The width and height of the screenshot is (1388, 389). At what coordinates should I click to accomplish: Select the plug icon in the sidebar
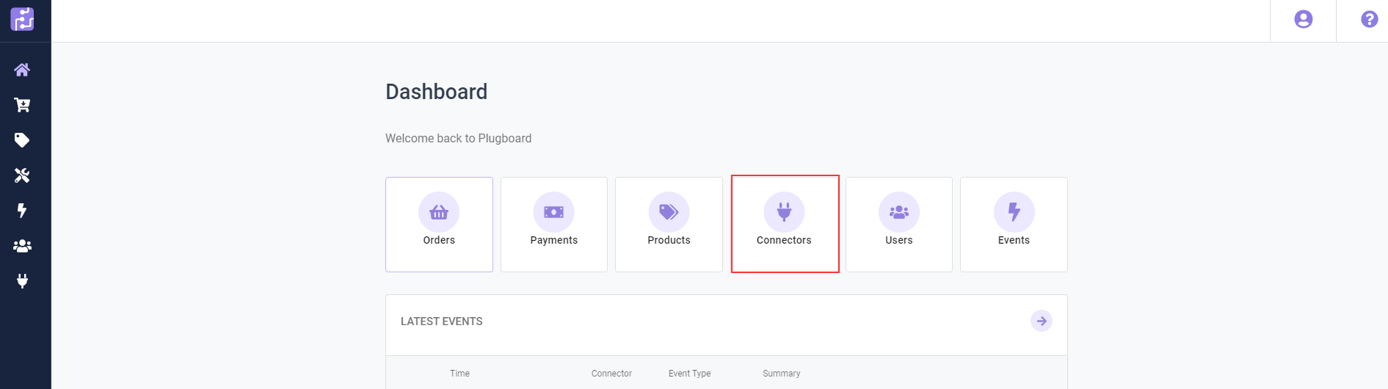point(22,281)
